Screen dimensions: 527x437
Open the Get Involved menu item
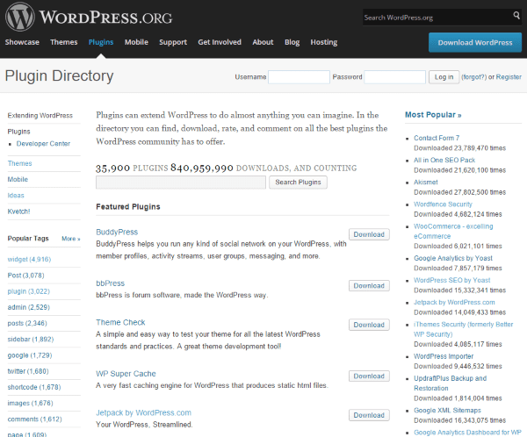[220, 42]
